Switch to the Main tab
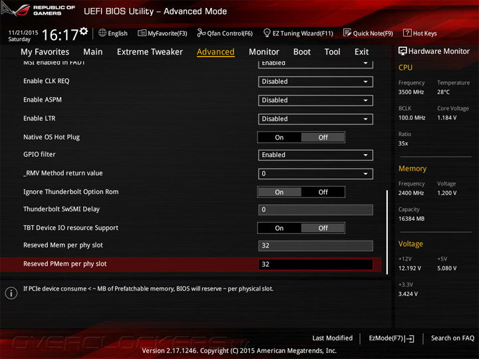 (x=93, y=52)
